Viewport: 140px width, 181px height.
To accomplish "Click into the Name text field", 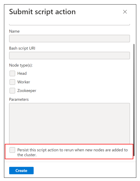I will point(69,38).
